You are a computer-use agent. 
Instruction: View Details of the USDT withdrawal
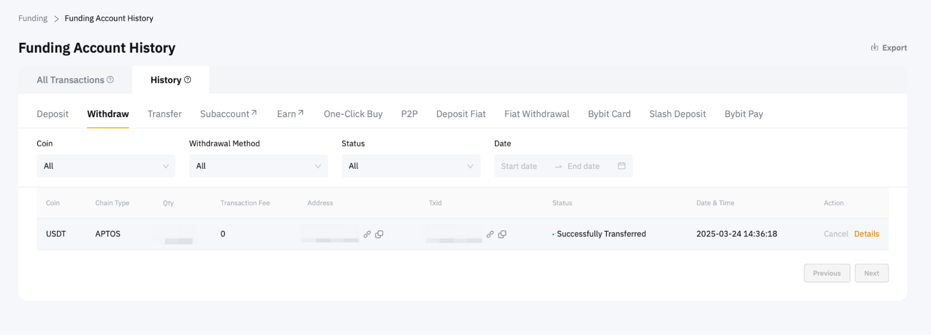[x=866, y=234]
